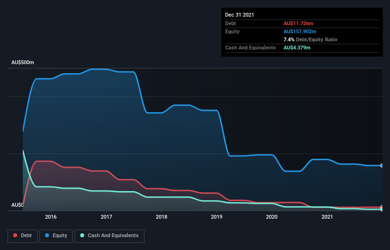
Task: Click the AU$11.726m debt value
Action: coord(298,23)
